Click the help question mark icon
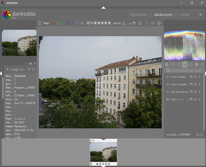 (146, 23)
